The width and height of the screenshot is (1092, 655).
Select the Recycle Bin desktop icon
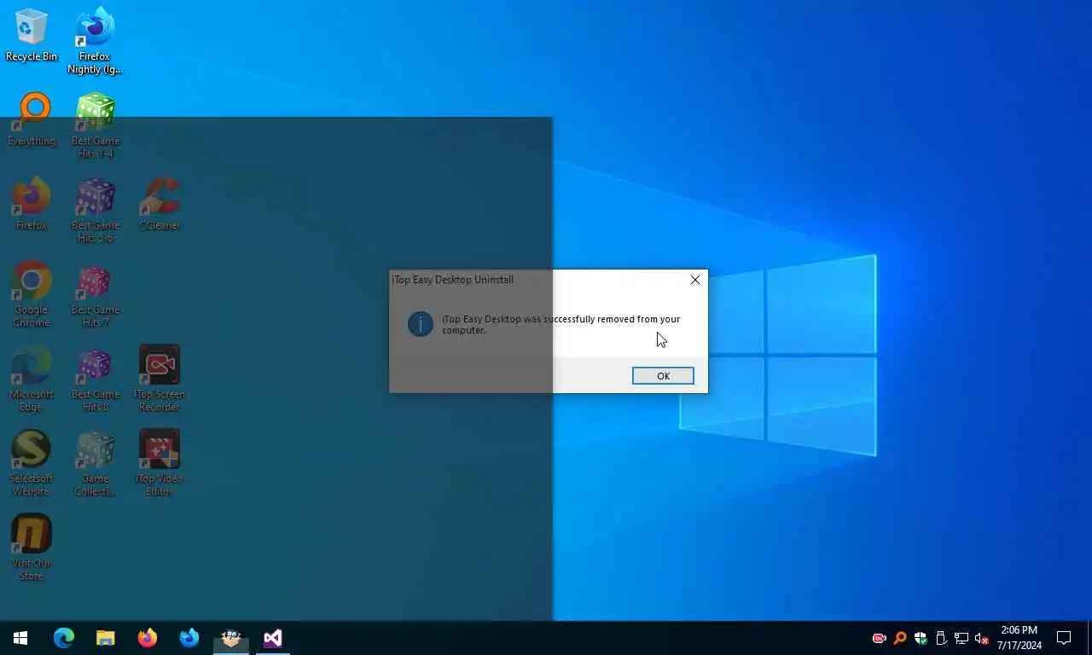pyautogui.click(x=32, y=36)
